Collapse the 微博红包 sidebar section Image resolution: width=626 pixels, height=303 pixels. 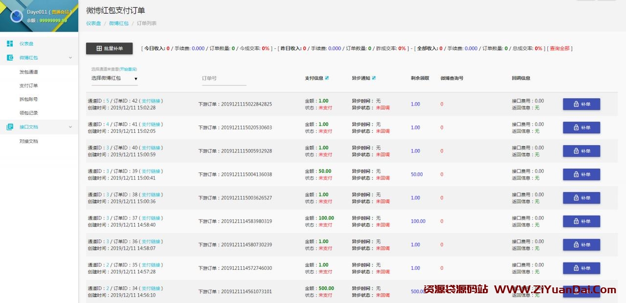tap(70, 58)
